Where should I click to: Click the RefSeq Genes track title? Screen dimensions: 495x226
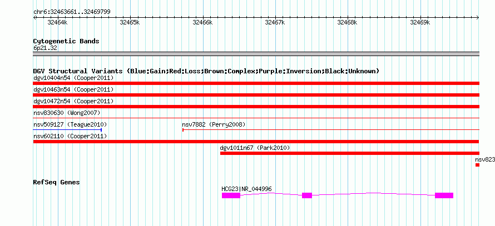57,182
